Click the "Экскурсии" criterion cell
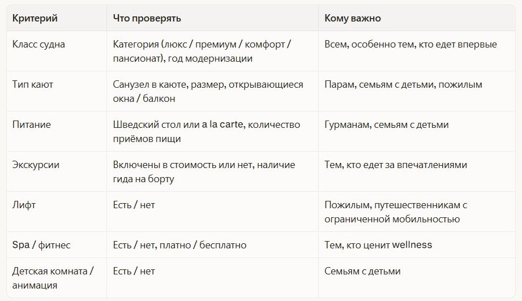The height and width of the screenshot is (301, 522). pyautogui.click(x=36, y=165)
